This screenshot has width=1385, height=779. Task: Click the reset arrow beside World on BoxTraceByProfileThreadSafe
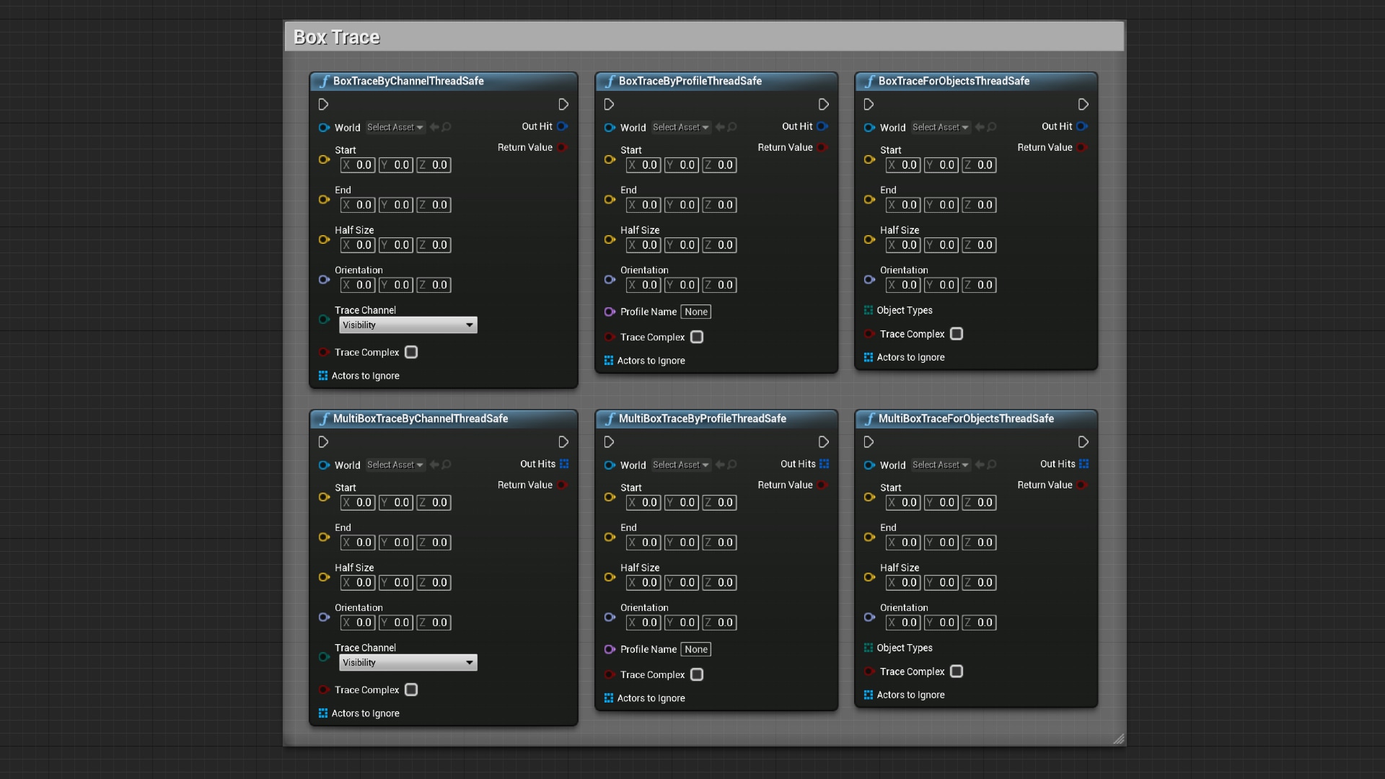click(x=719, y=127)
